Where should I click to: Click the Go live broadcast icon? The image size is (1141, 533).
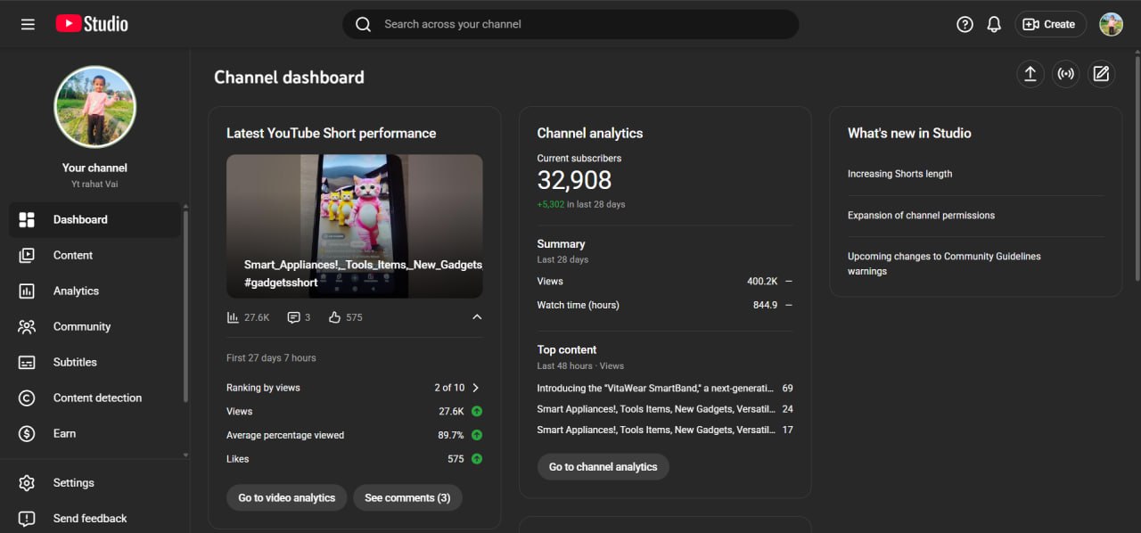[1065, 74]
